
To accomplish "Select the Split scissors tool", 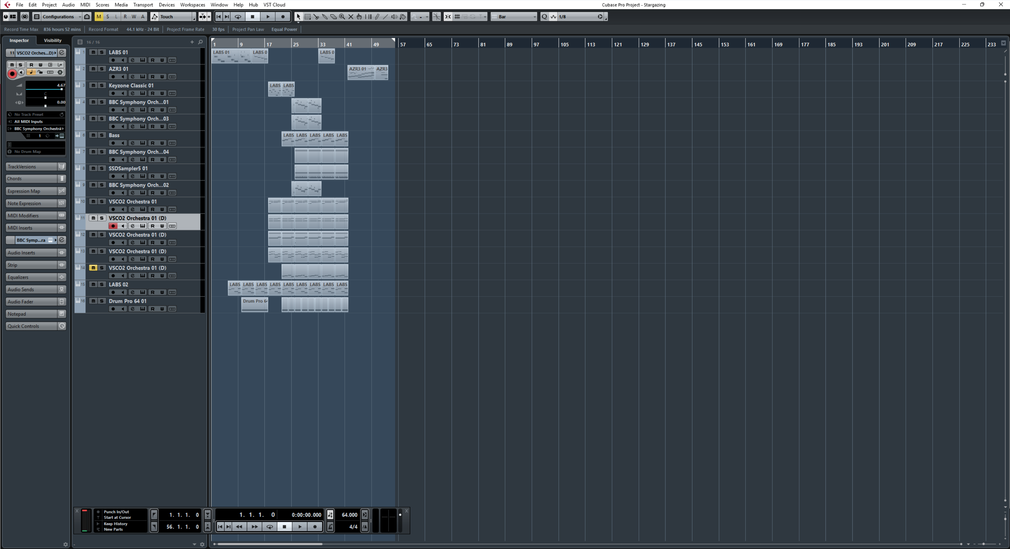I will click(316, 17).
